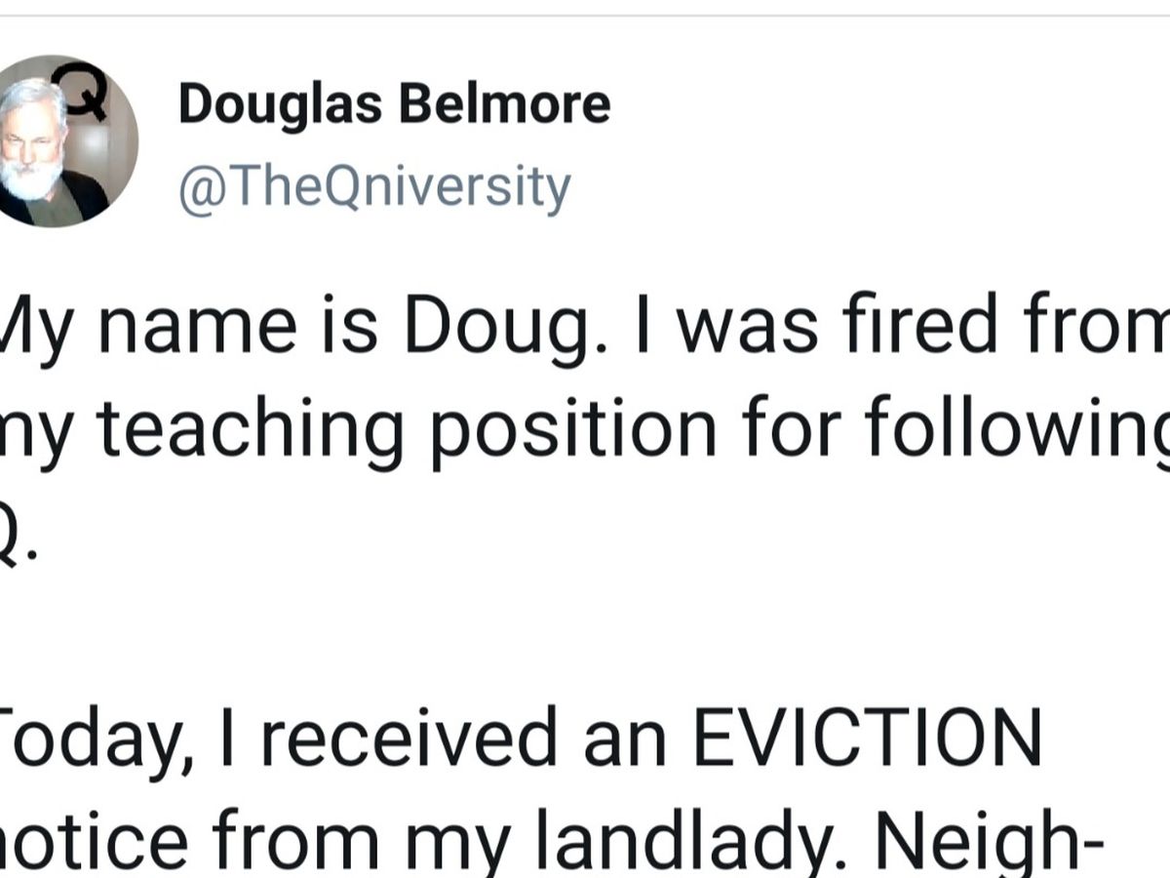Click the surname "Belmore" in the header

[x=506, y=104]
